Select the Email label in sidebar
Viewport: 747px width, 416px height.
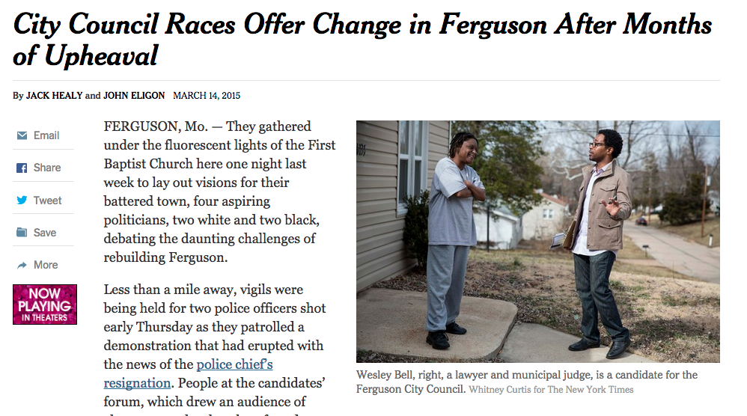click(x=46, y=135)
